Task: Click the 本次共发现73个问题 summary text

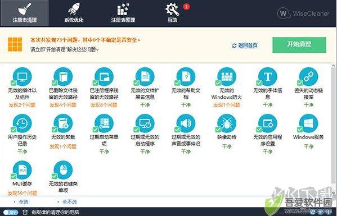Action: point(86,40)
